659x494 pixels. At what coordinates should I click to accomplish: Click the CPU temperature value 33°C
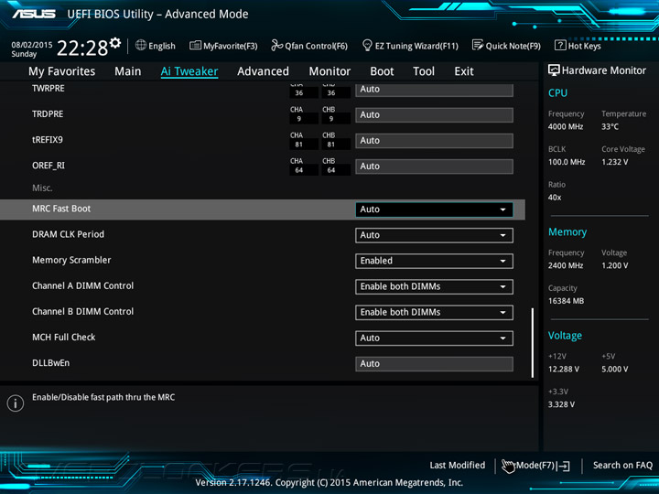point(610,127)
